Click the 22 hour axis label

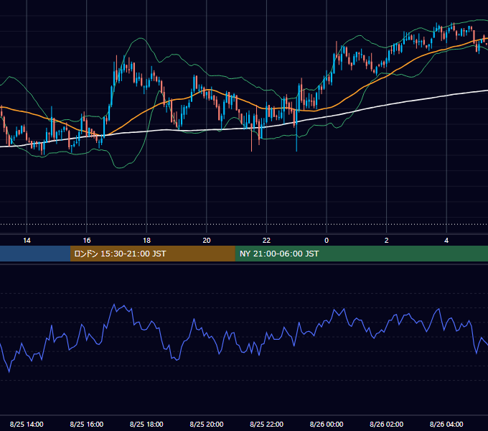266,241
